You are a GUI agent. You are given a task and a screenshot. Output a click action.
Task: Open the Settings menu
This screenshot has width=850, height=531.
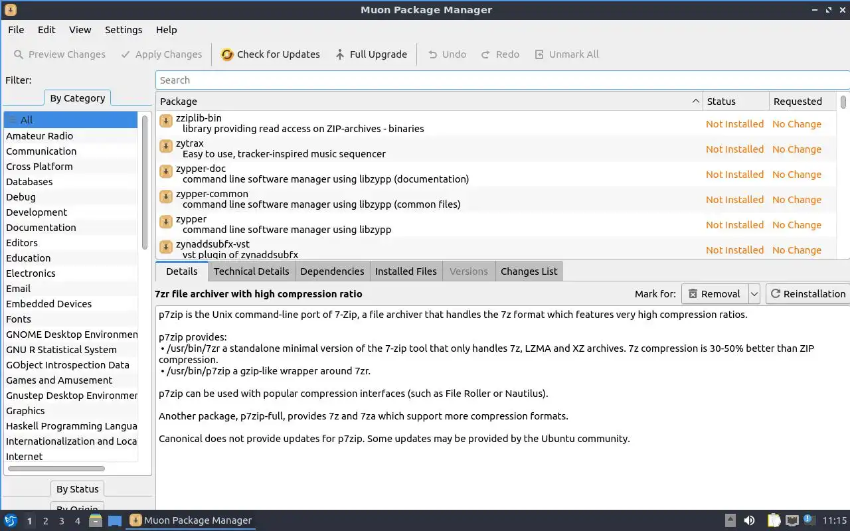tap(124, 30)
